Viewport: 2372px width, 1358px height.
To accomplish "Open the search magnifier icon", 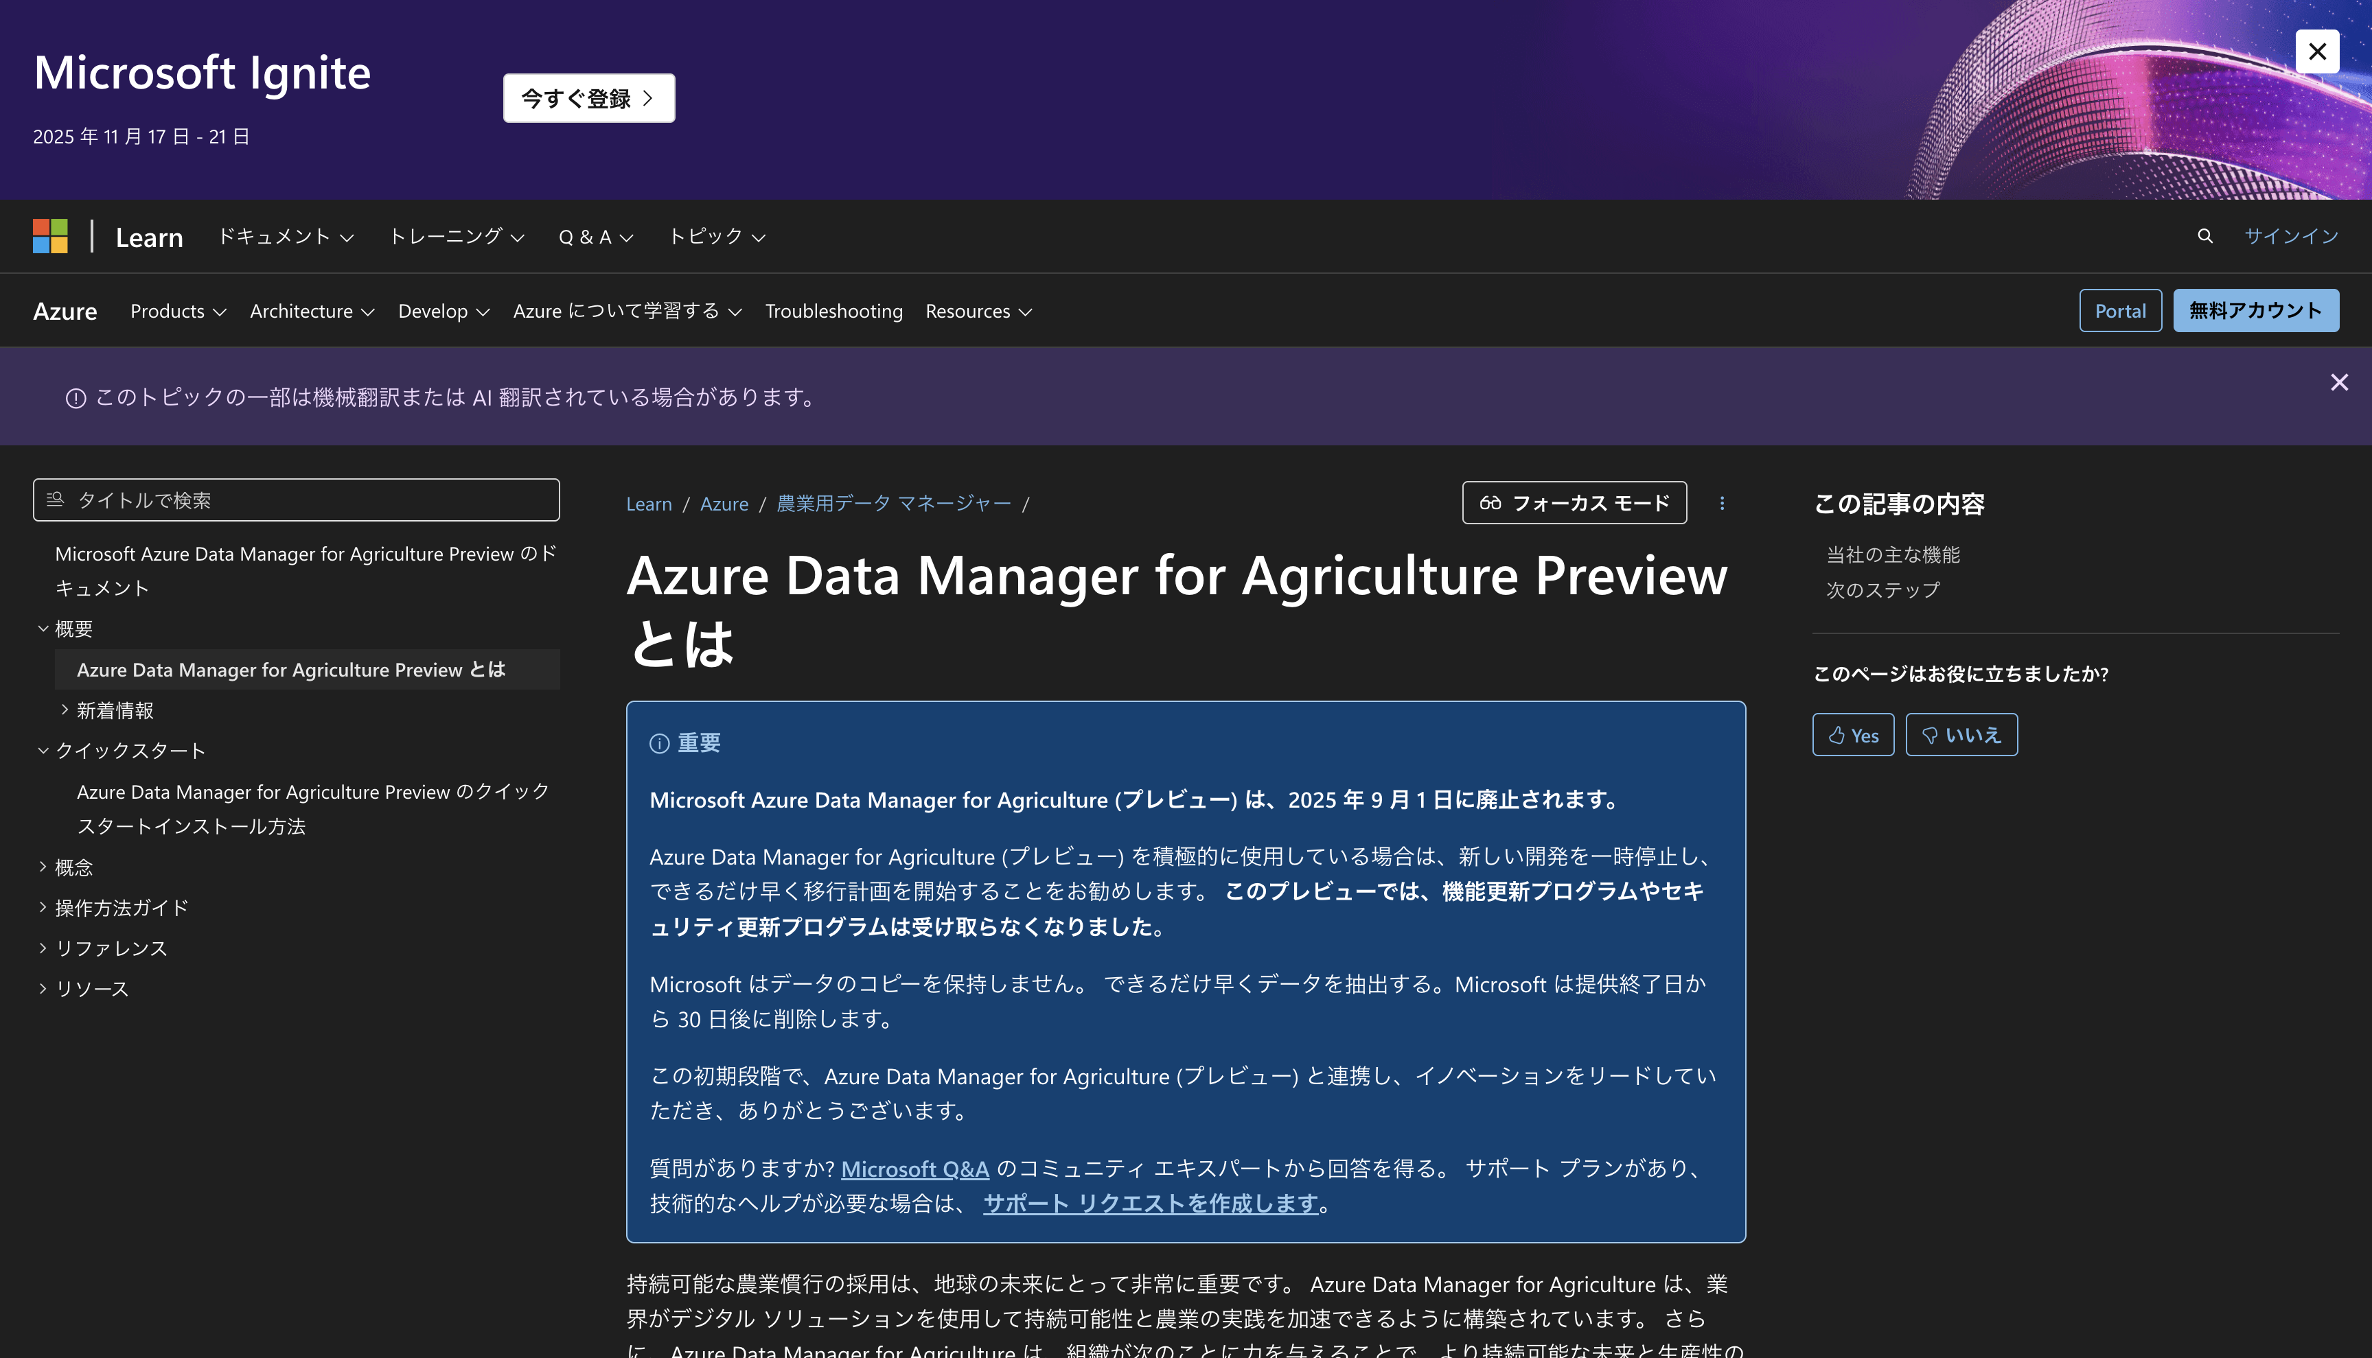I will pos(2205,236).
